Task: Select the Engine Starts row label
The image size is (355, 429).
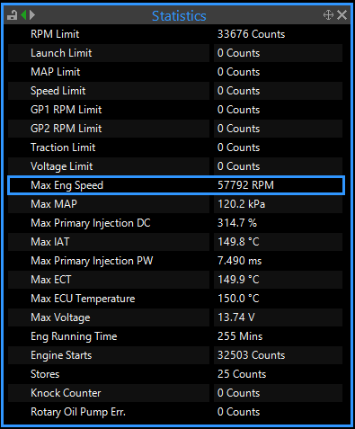Action: tap(61, 355)
